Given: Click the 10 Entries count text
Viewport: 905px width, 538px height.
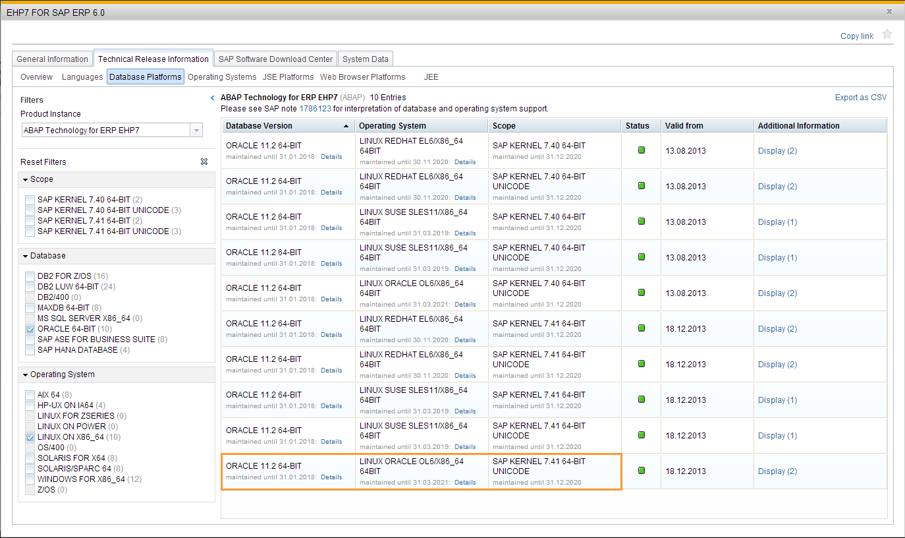Looking at the screenshot, I should (x=388, y=98).
